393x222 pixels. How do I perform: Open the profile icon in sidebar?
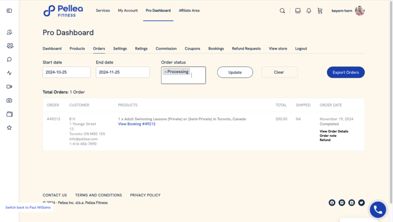click(9, 32)
